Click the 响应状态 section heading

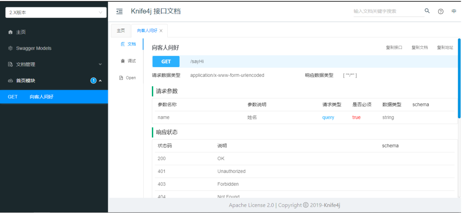pyautogui.click(x=167, y=132)
